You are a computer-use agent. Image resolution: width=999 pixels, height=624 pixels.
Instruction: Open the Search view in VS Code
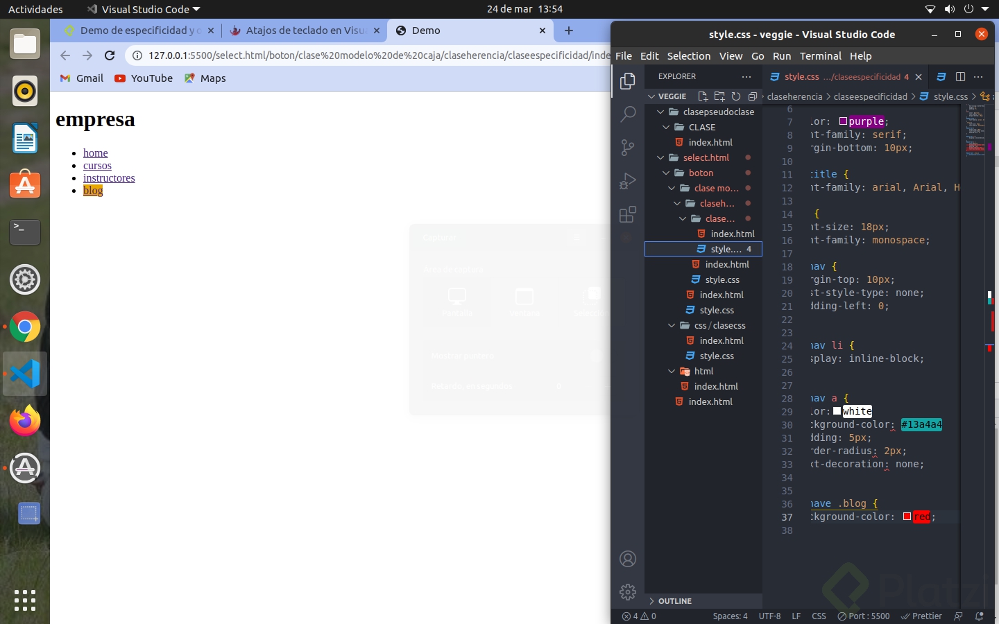[628, 114]
